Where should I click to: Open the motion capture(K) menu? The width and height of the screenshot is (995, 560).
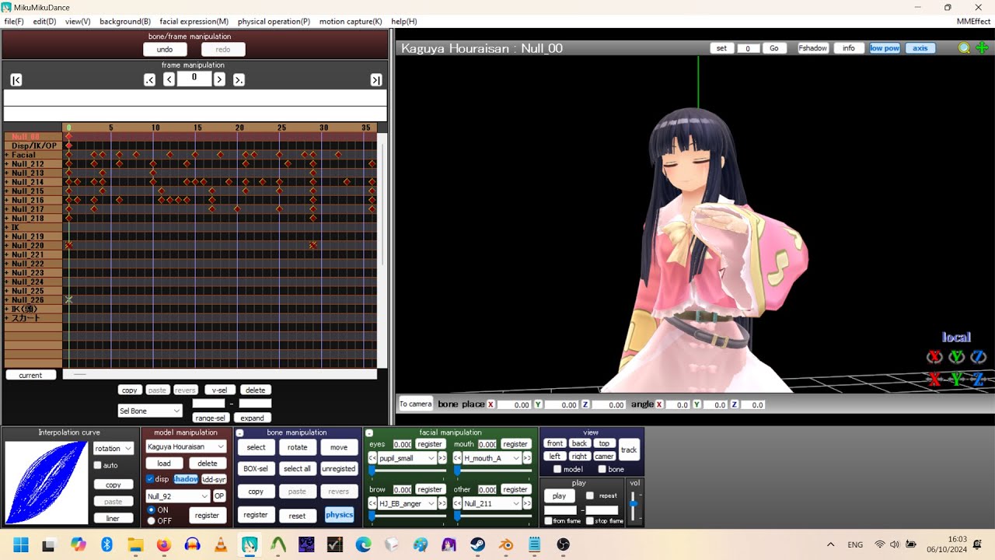[x=351, y=22]
